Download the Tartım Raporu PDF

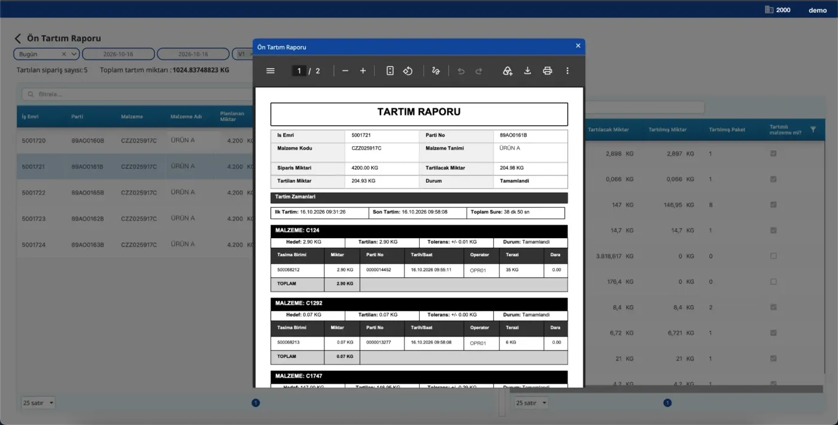pos(527,71)
